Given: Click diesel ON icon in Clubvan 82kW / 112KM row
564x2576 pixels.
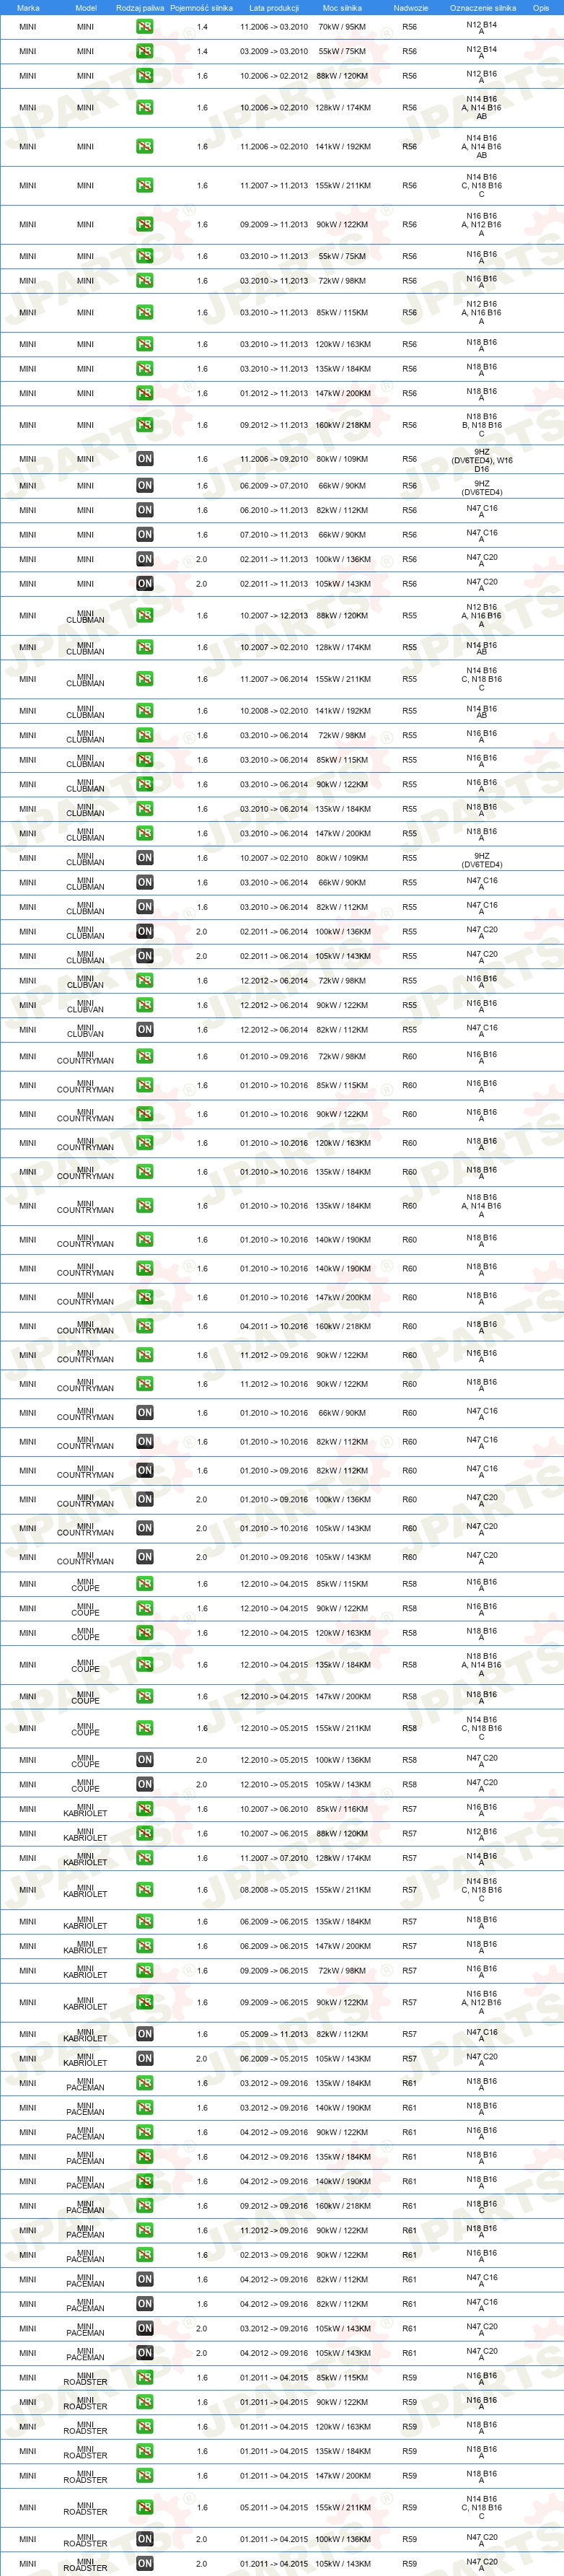Looking at the screenshot, I should pos(145,1030).
